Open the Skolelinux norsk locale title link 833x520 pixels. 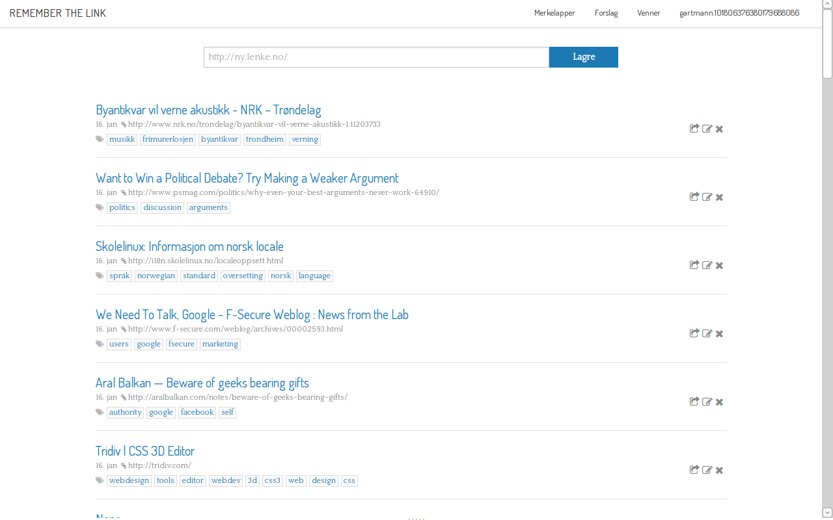click(x=189, y=246)
